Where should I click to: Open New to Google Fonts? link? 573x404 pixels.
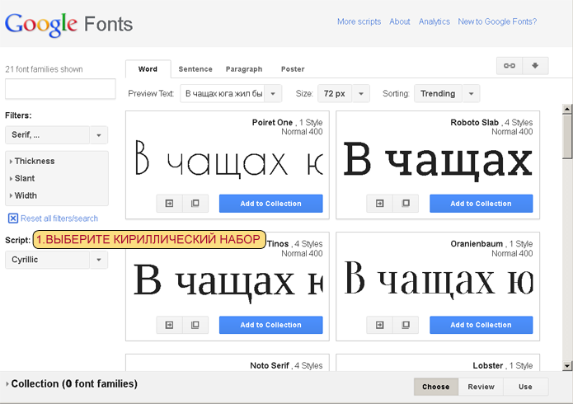click(497, 21)
